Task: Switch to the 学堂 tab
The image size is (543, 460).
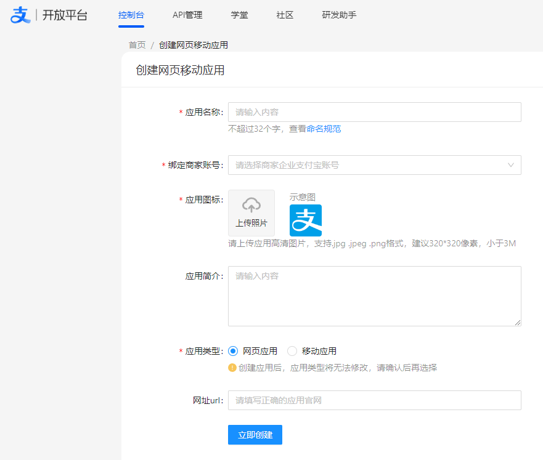Action: coord(239,15)
